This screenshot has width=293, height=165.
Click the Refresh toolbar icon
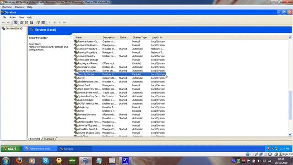click(27, 22)
